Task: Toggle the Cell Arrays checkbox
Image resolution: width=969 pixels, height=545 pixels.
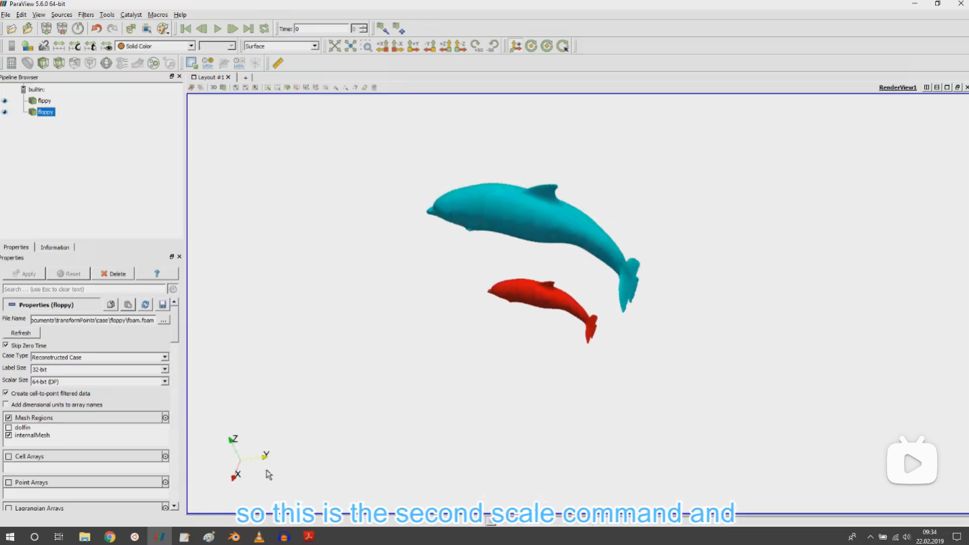Action: (9, 456)
